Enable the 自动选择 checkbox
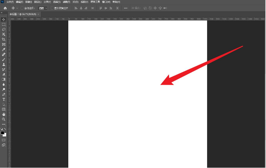The height and width of the screenshot is (168, 266). click(22, 8)
